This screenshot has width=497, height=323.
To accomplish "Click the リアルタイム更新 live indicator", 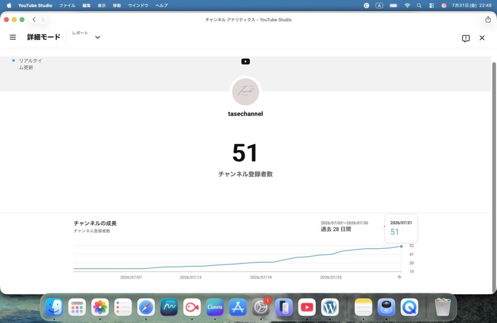I will [27, 64].
